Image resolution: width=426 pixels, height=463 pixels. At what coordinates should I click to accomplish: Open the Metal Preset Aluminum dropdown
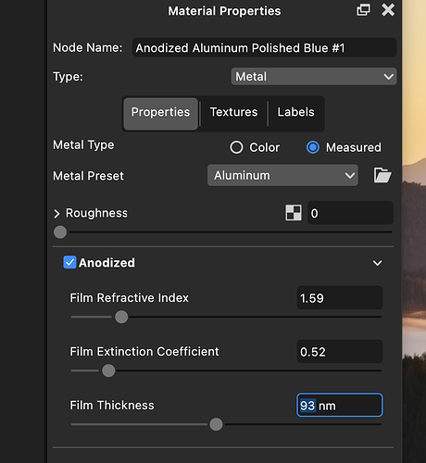click(282, 175)
